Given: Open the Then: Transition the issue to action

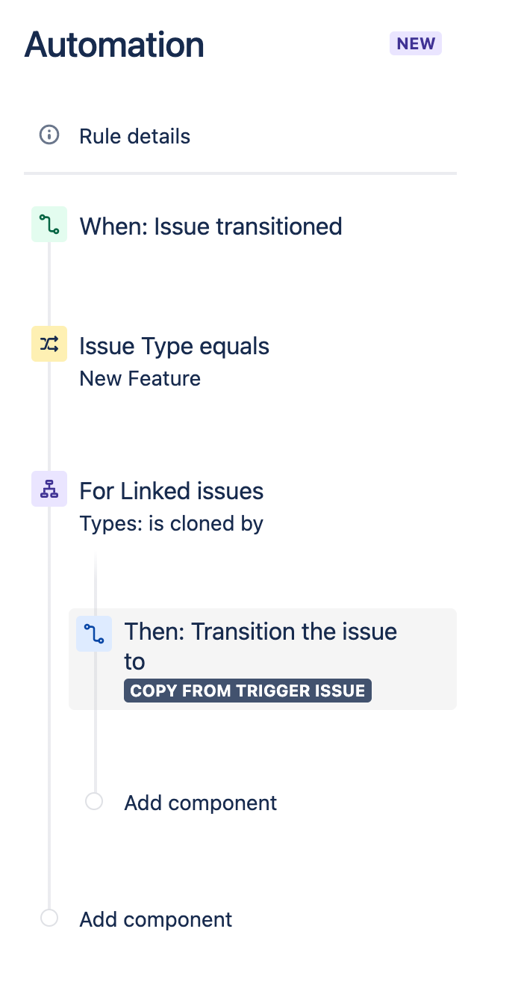Looking at the screenshot, I should [260, 646].
